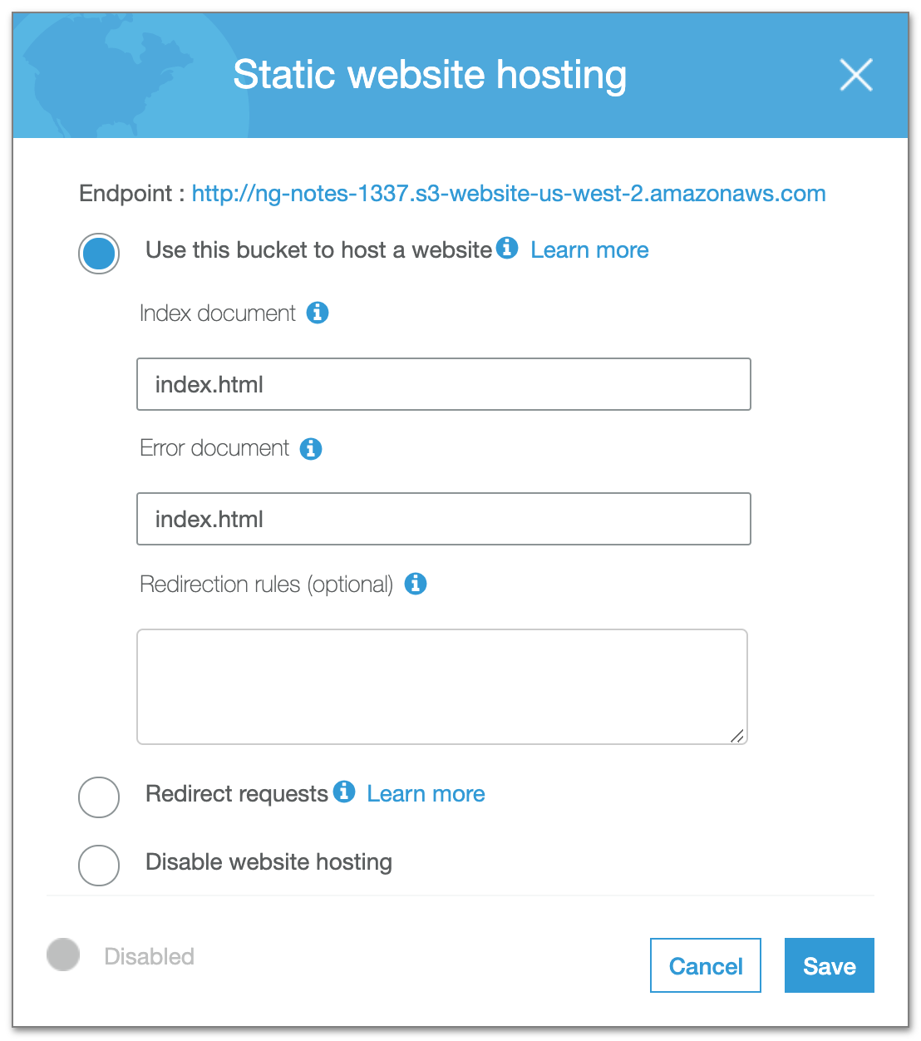Click inside the Redirection rules text area
The height and width of the screenshot is (1041, 921).
point(441,686)
